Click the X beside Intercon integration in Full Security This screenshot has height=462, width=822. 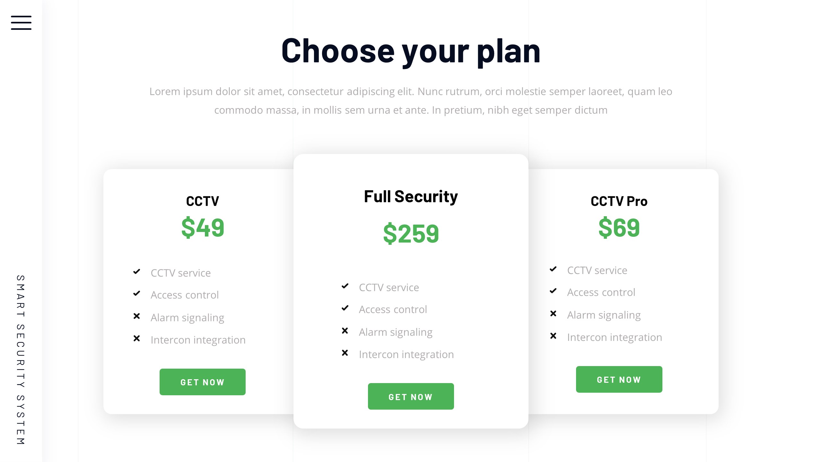[x=345, y=353]
